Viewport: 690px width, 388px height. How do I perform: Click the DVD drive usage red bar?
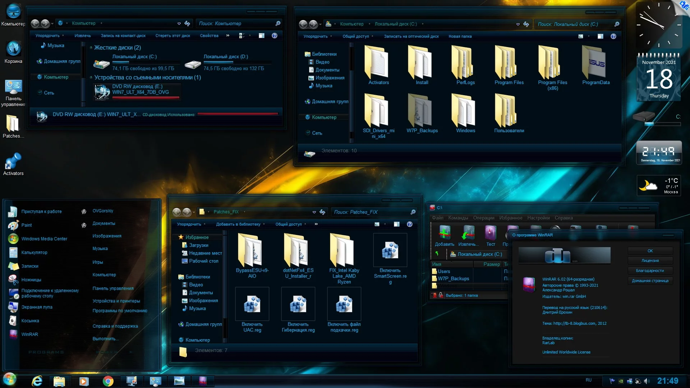point(237,114)
